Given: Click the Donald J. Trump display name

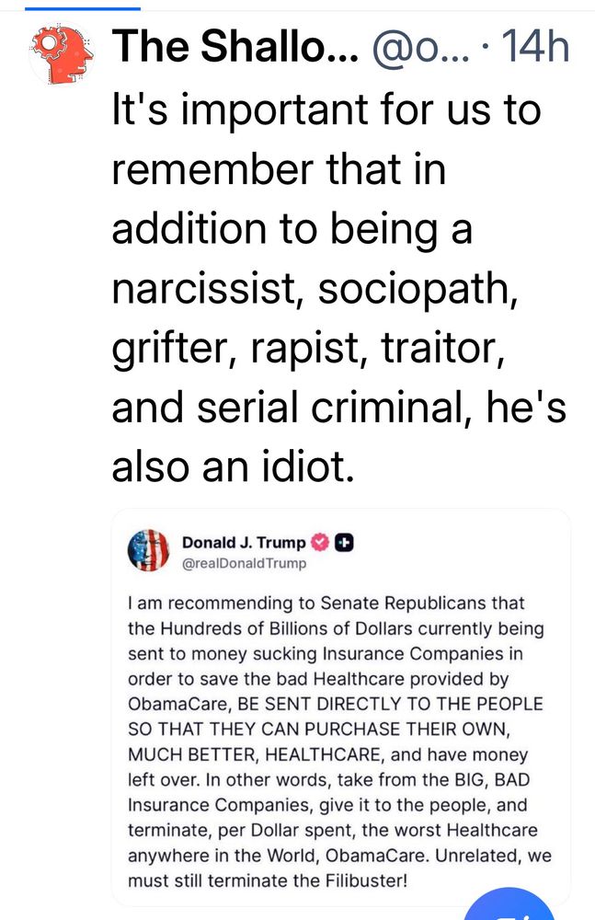Looking at the screenshot, I should coord(244,542).
